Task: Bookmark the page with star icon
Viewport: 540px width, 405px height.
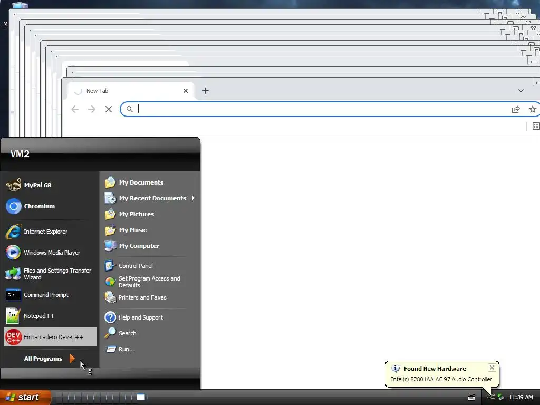Action: pos(533,109)
